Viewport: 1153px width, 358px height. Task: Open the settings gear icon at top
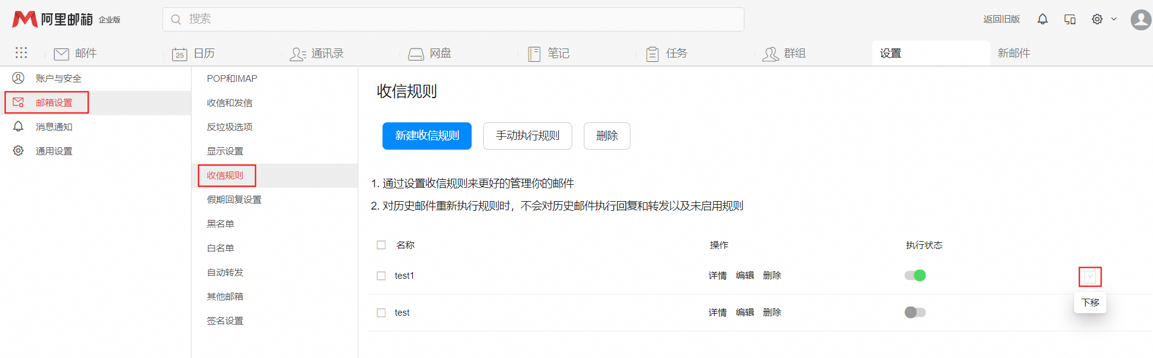(x=1097, y=19)
